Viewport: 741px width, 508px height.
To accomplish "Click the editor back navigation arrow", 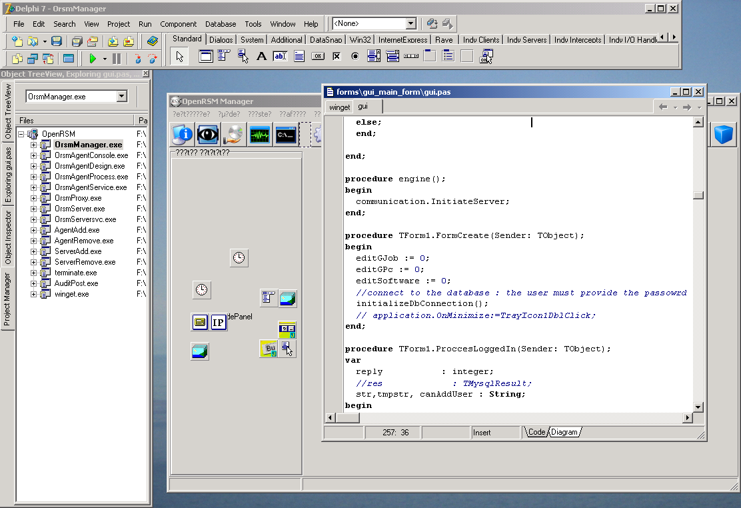I will coord(663,107).
